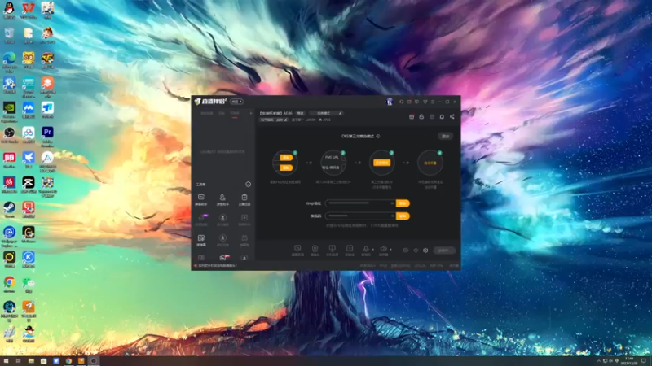Switch to the underlined third left-panel tab
The height and width of the screenshot is (366, 652).
point(235,113)
